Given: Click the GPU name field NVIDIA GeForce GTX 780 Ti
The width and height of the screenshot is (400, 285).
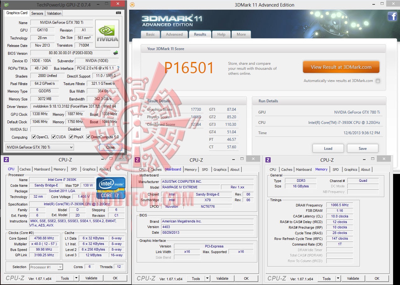Looking at the screenshot, I should click(62, 23).
